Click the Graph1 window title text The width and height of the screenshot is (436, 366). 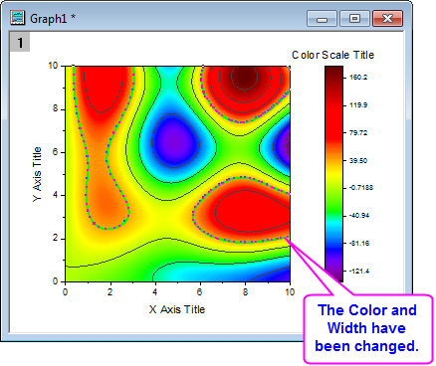53,19
